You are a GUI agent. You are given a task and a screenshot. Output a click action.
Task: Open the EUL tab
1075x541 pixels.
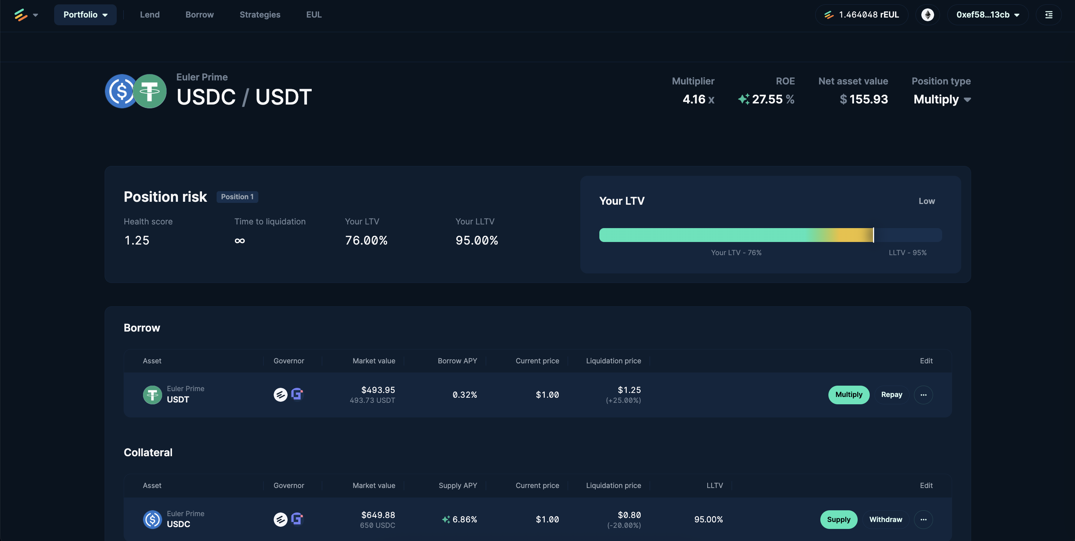click(x=314, y=15)
